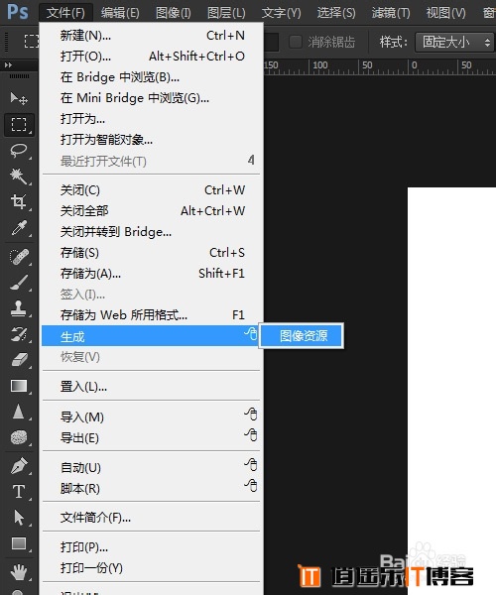Image resolution: width=496 pixels, height=595 pixels.
Task: Select the Magic Wand tool
Action: [x=19, y=177]
